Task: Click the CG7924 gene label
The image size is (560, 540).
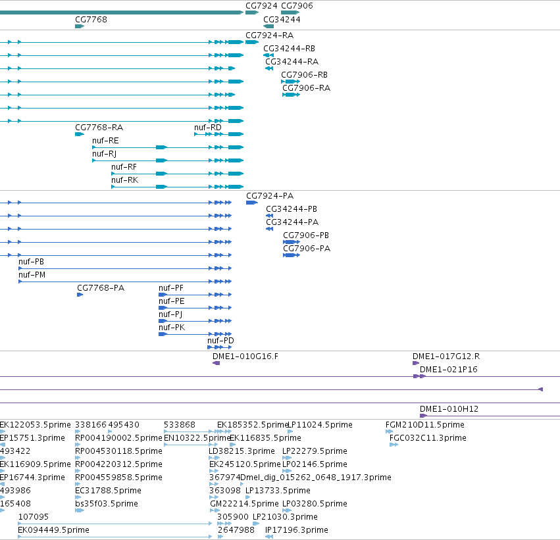Action: [261, 6]
